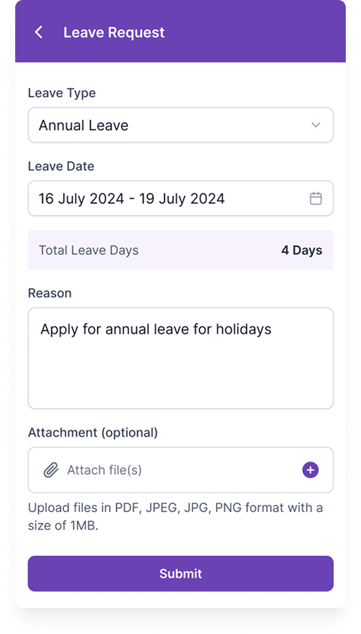The image size is (361, 634).
Task: Click the Leave Date field label
Action: tap(61, 166)
